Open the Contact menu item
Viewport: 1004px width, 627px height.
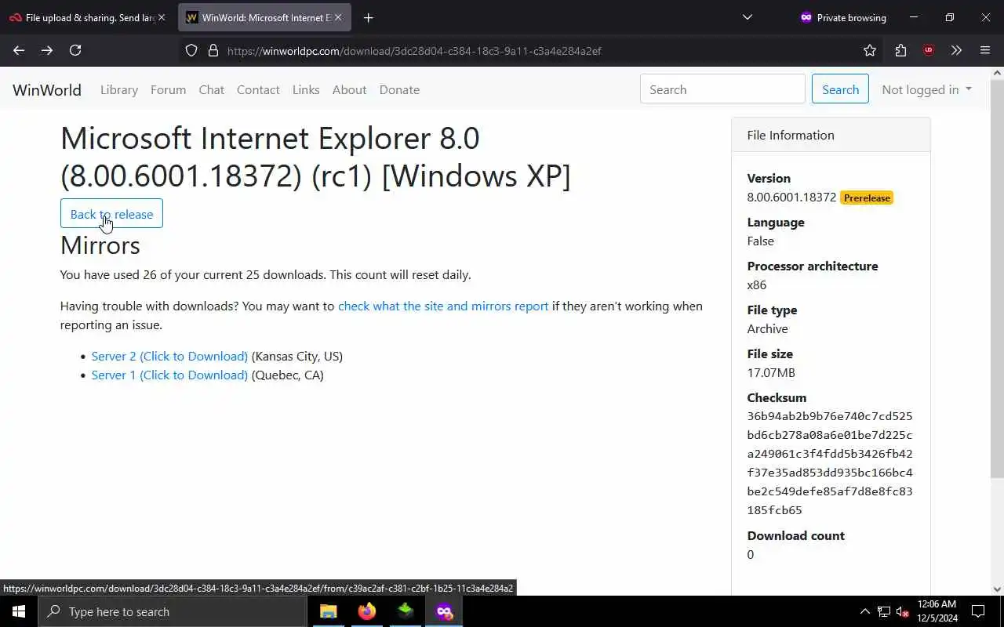tap(258, 89)
